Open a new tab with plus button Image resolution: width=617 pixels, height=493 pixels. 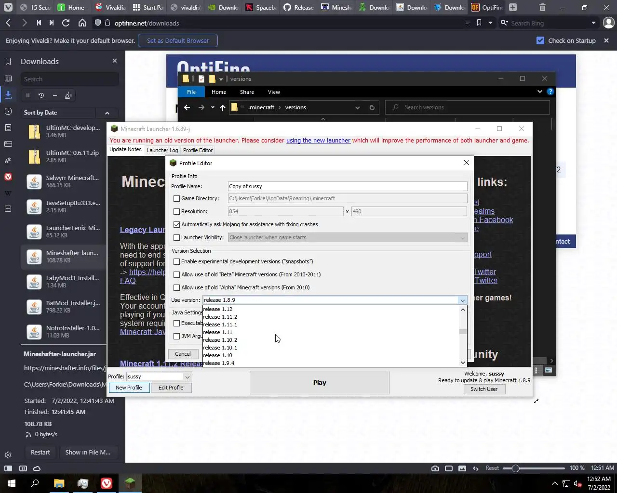pyautogui.click(x=513, y=7)
